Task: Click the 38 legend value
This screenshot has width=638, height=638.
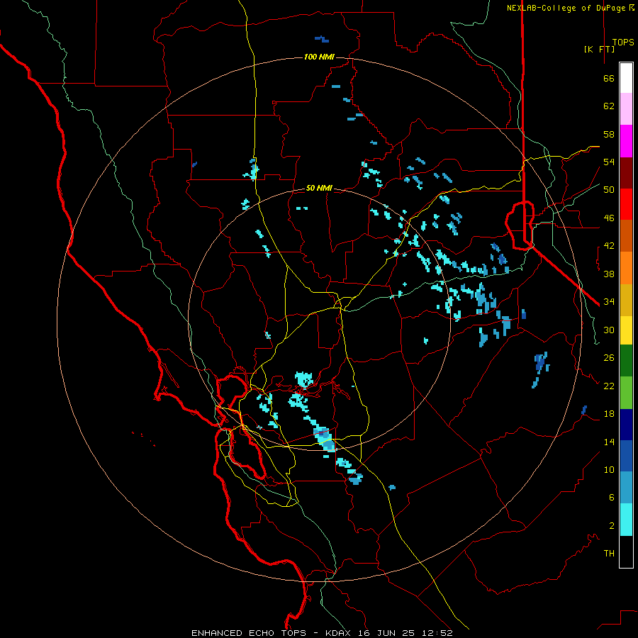Action: point(609,274)
